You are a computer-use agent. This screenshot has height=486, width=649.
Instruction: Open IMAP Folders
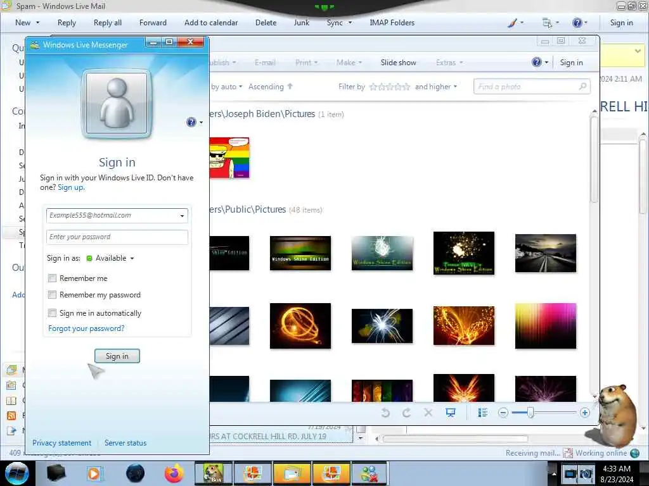pos(392,23)
